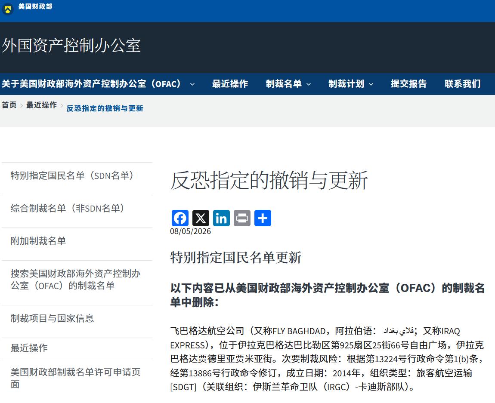
Task: Open the 关于美国财政部海外资产控制办公室 menu item
Action: (92, 84)
